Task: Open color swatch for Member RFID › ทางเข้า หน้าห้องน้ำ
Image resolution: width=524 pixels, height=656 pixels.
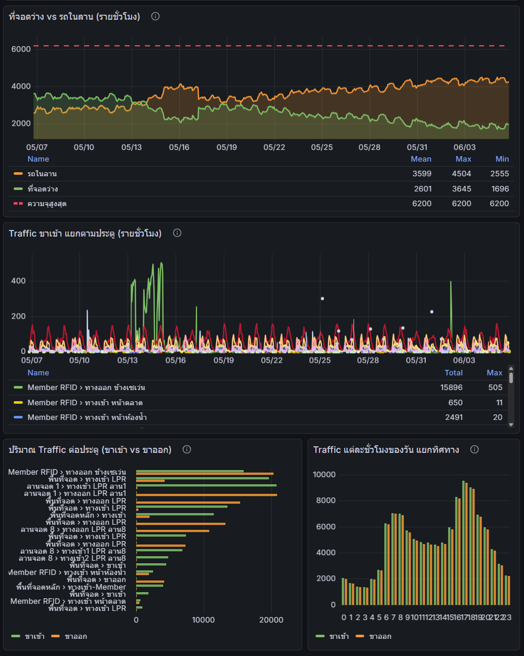Action: (18, 417)
